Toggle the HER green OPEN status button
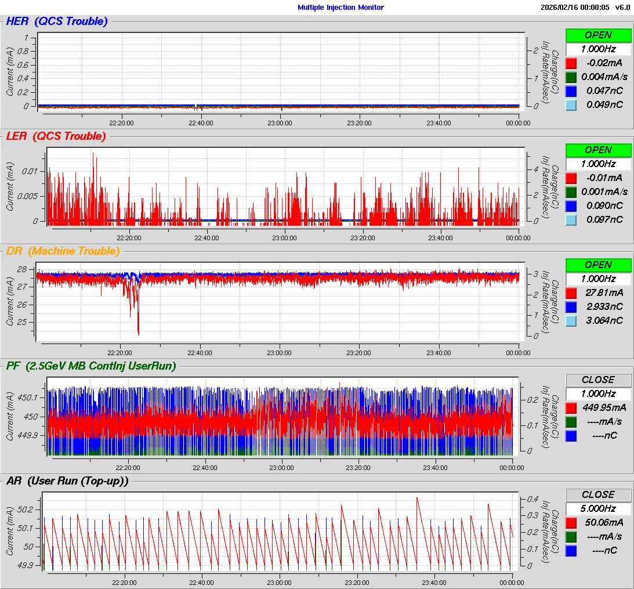634x589 pixels. 598,35
